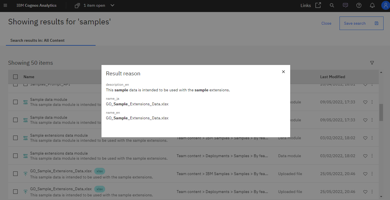Click the name_ja value GO_Sample_Extensions_Data.xlsx
Viewport: 390px width, 200px height.
pyautogui.click(x=137, y=104)
